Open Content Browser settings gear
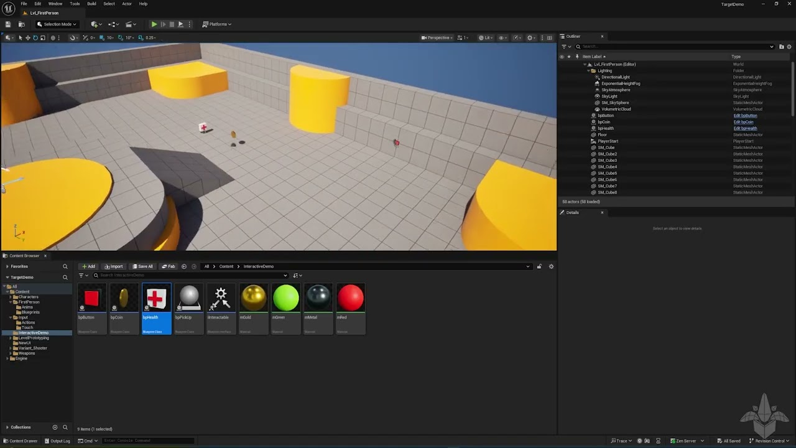The image size is (796, 448). (551, 266)
